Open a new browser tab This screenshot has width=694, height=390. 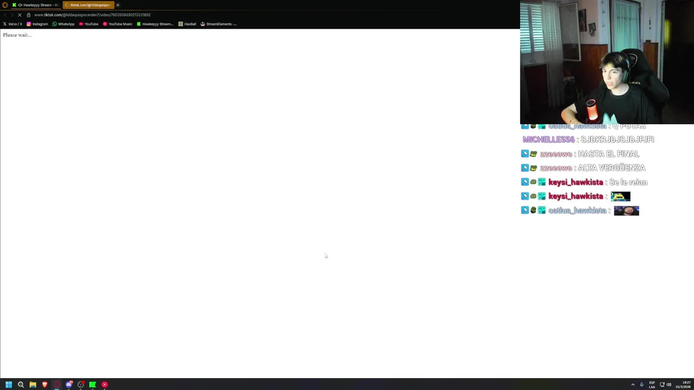pos(118,5)
